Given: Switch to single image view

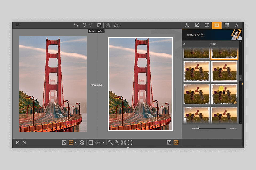Looking at the screenshot, I should click(64, 142).
